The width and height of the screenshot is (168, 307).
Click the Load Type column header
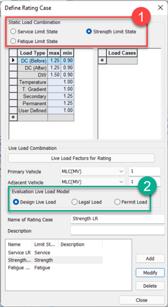pyautogui.click(x=32, y=53)
